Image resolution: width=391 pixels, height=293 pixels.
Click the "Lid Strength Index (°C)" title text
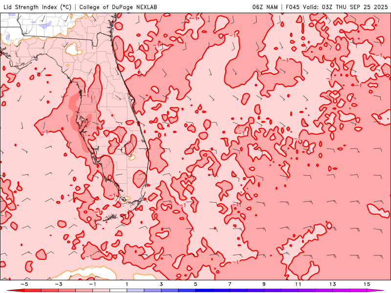pos(38,7)
